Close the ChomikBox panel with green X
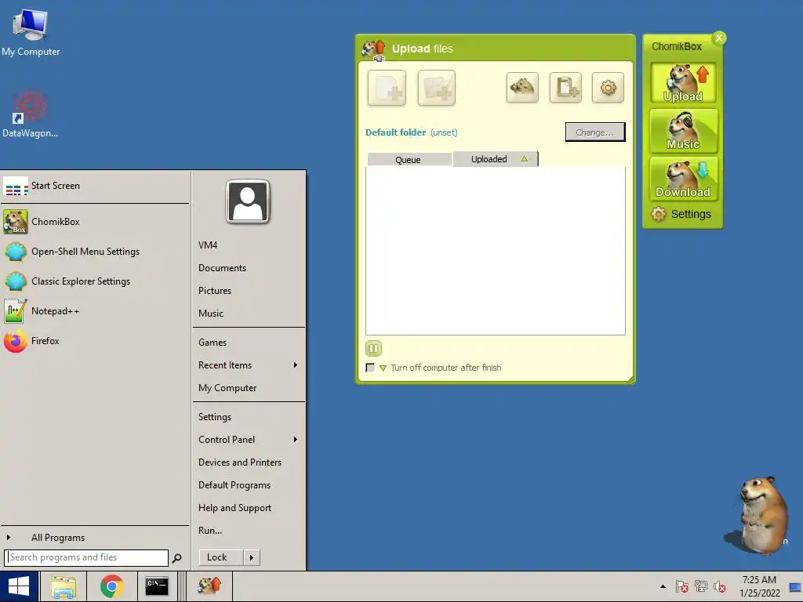Viewport: 803px width, 602px height. 719,38
